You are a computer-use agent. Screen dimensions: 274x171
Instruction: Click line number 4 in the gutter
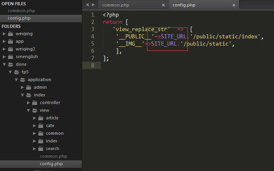pyautogui.click(x=93, y=37)
